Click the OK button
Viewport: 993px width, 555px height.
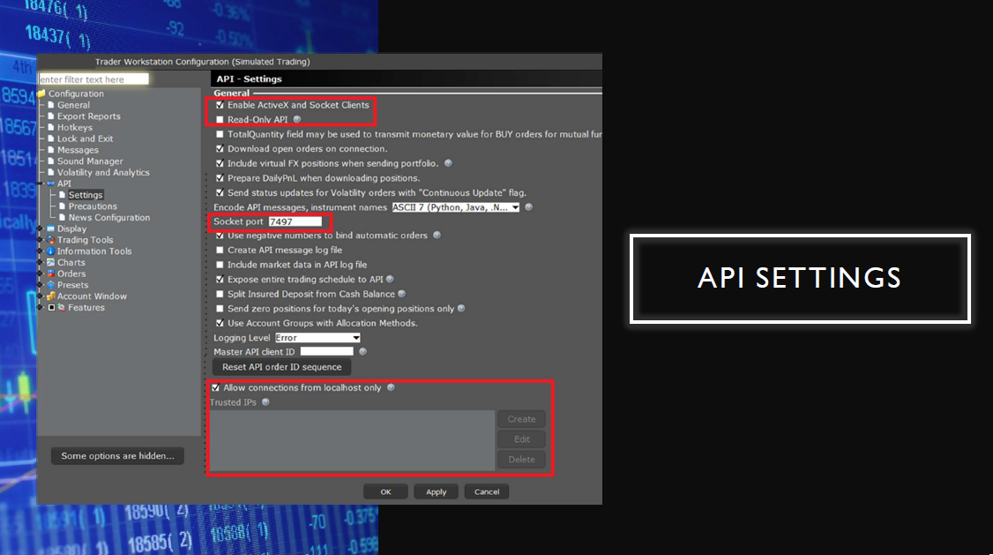pyautogui.click(x=385, y=491)
